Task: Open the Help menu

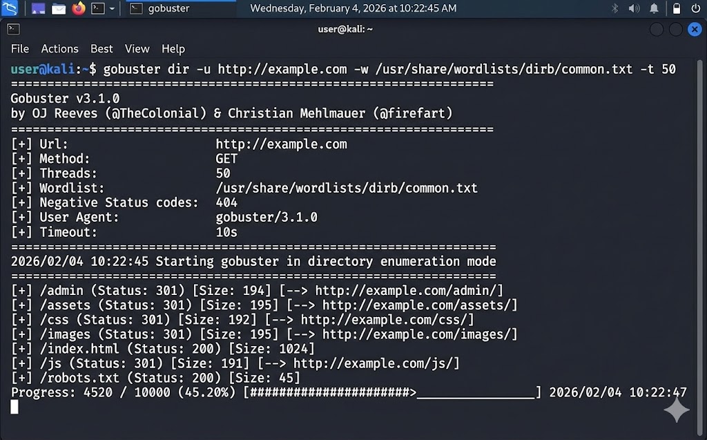Action: tap(173, 49)
